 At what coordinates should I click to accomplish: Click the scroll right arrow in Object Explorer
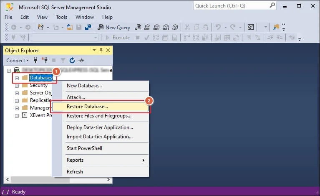[x=108, y=180]
